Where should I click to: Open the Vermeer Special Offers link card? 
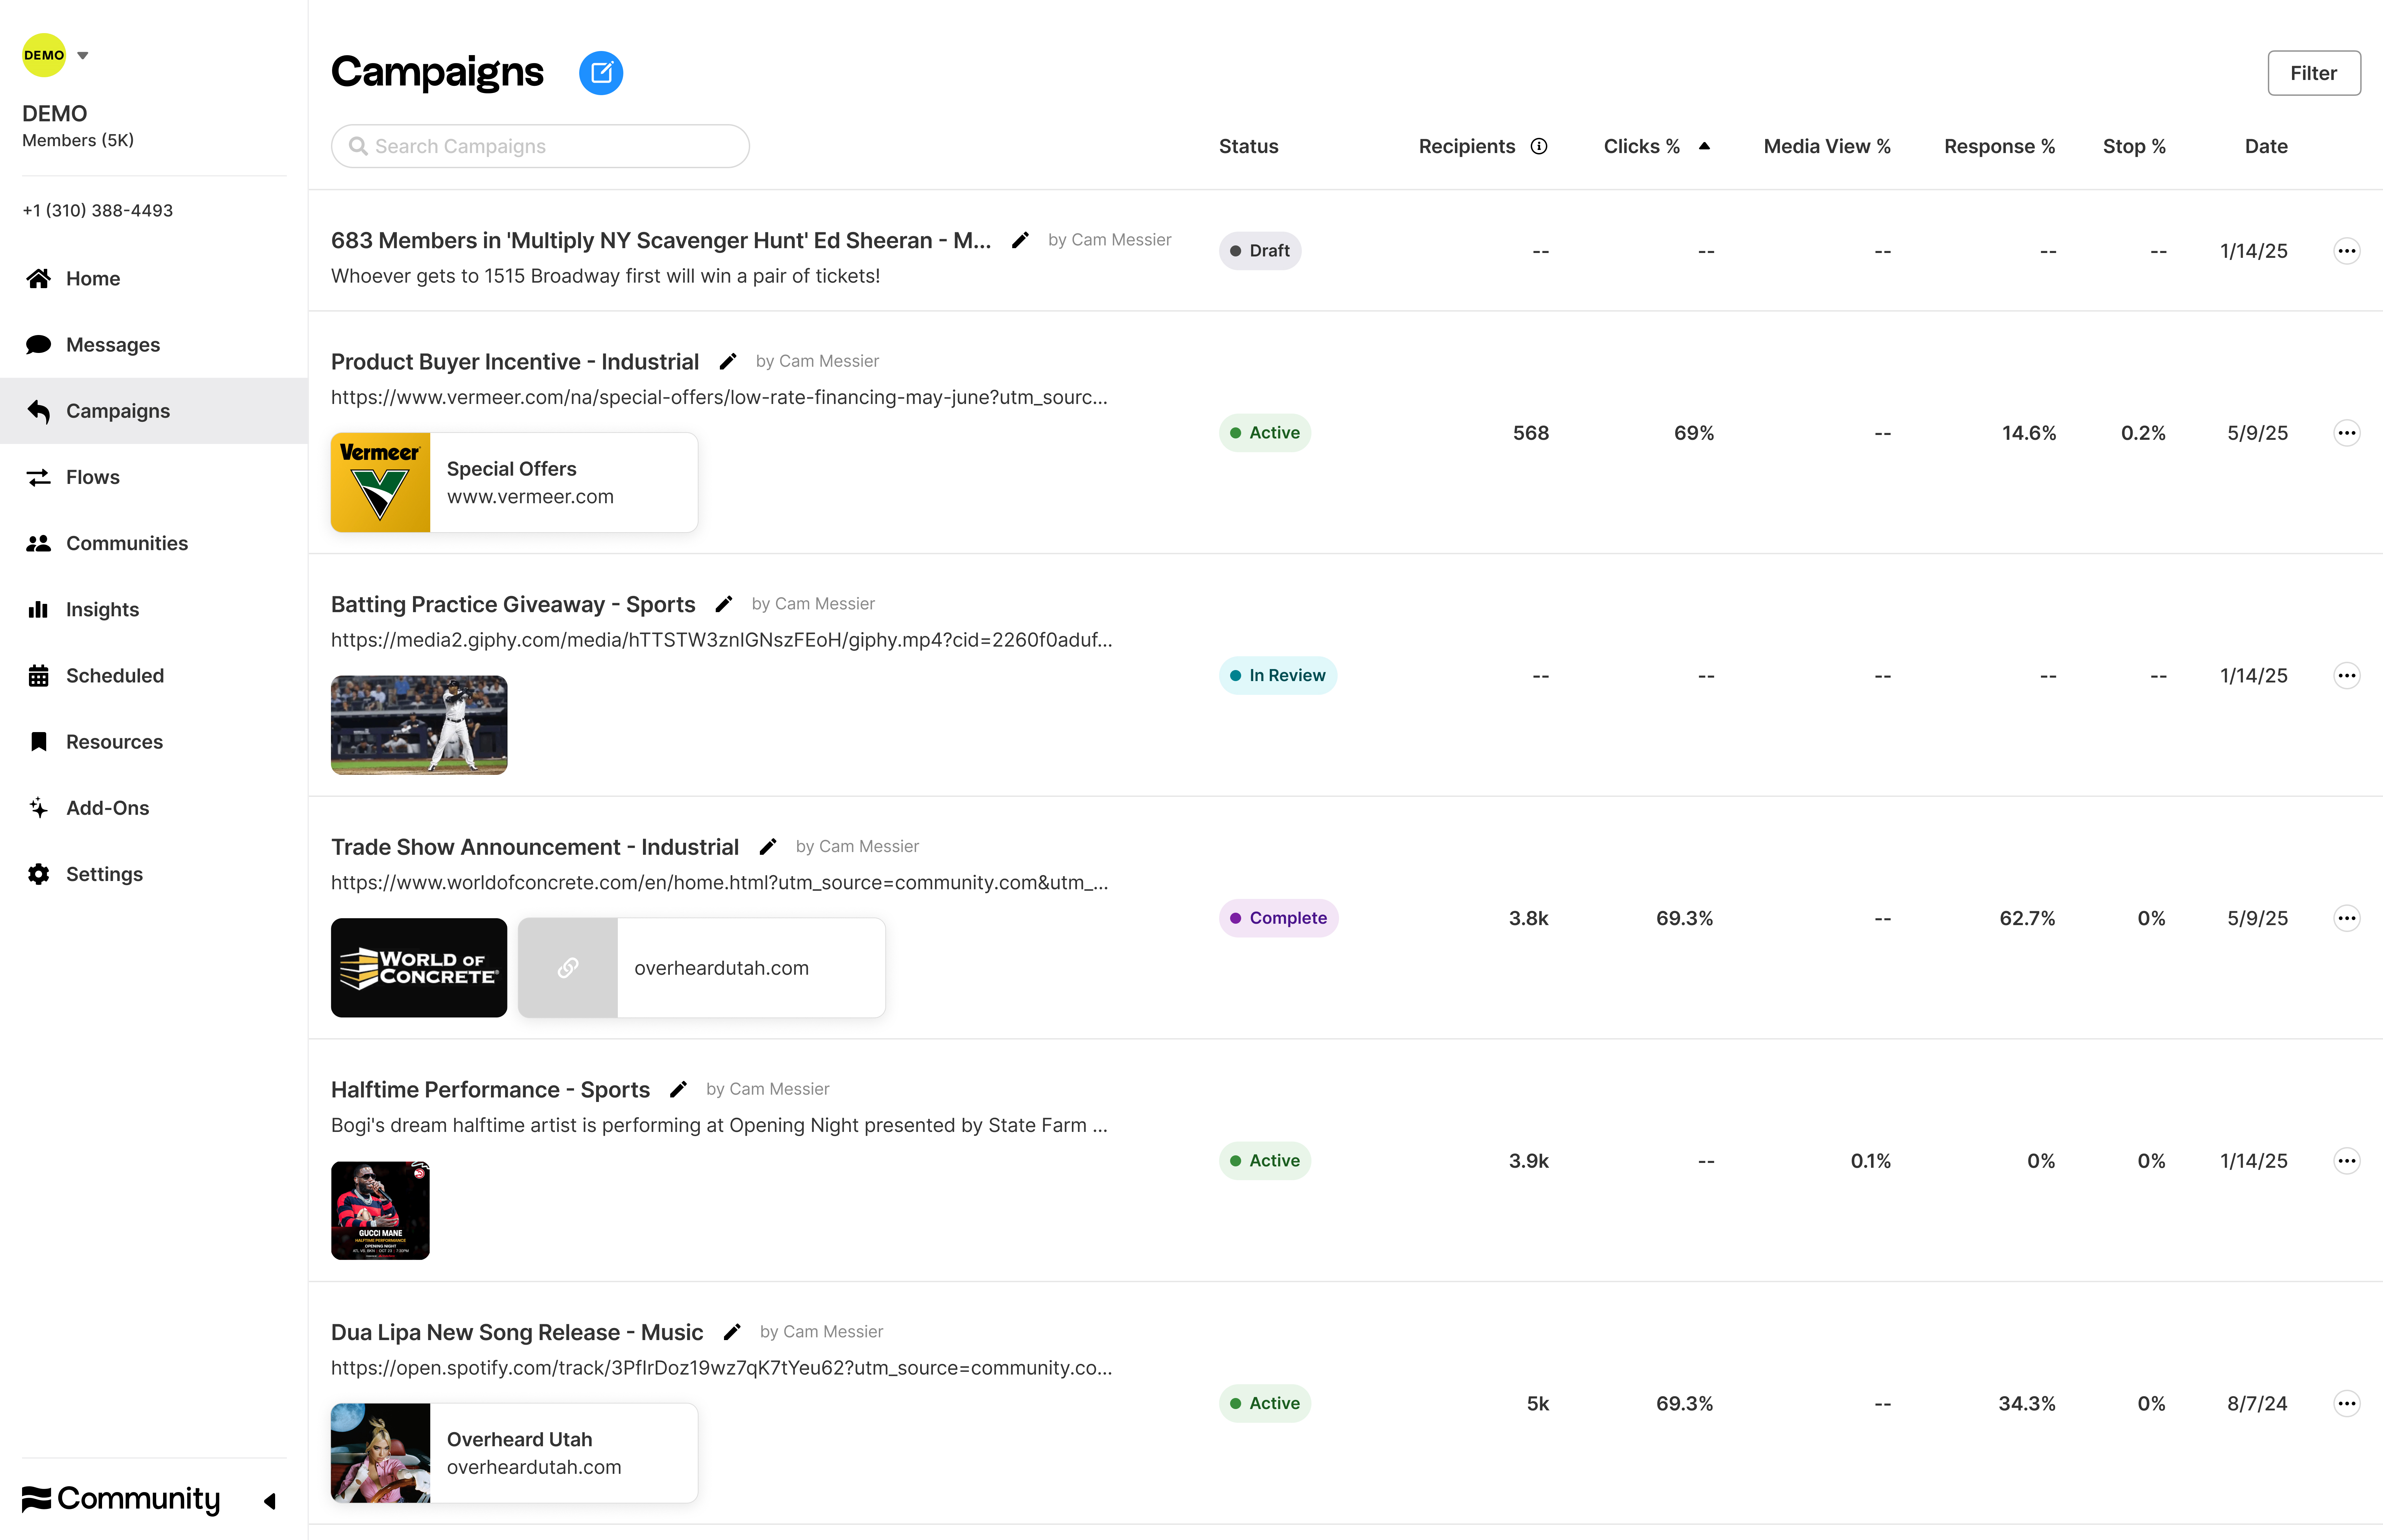[514, 482]
